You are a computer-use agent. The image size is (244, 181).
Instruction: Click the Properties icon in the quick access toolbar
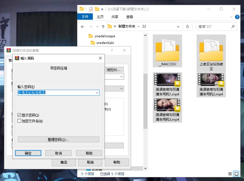click(91, 9)
